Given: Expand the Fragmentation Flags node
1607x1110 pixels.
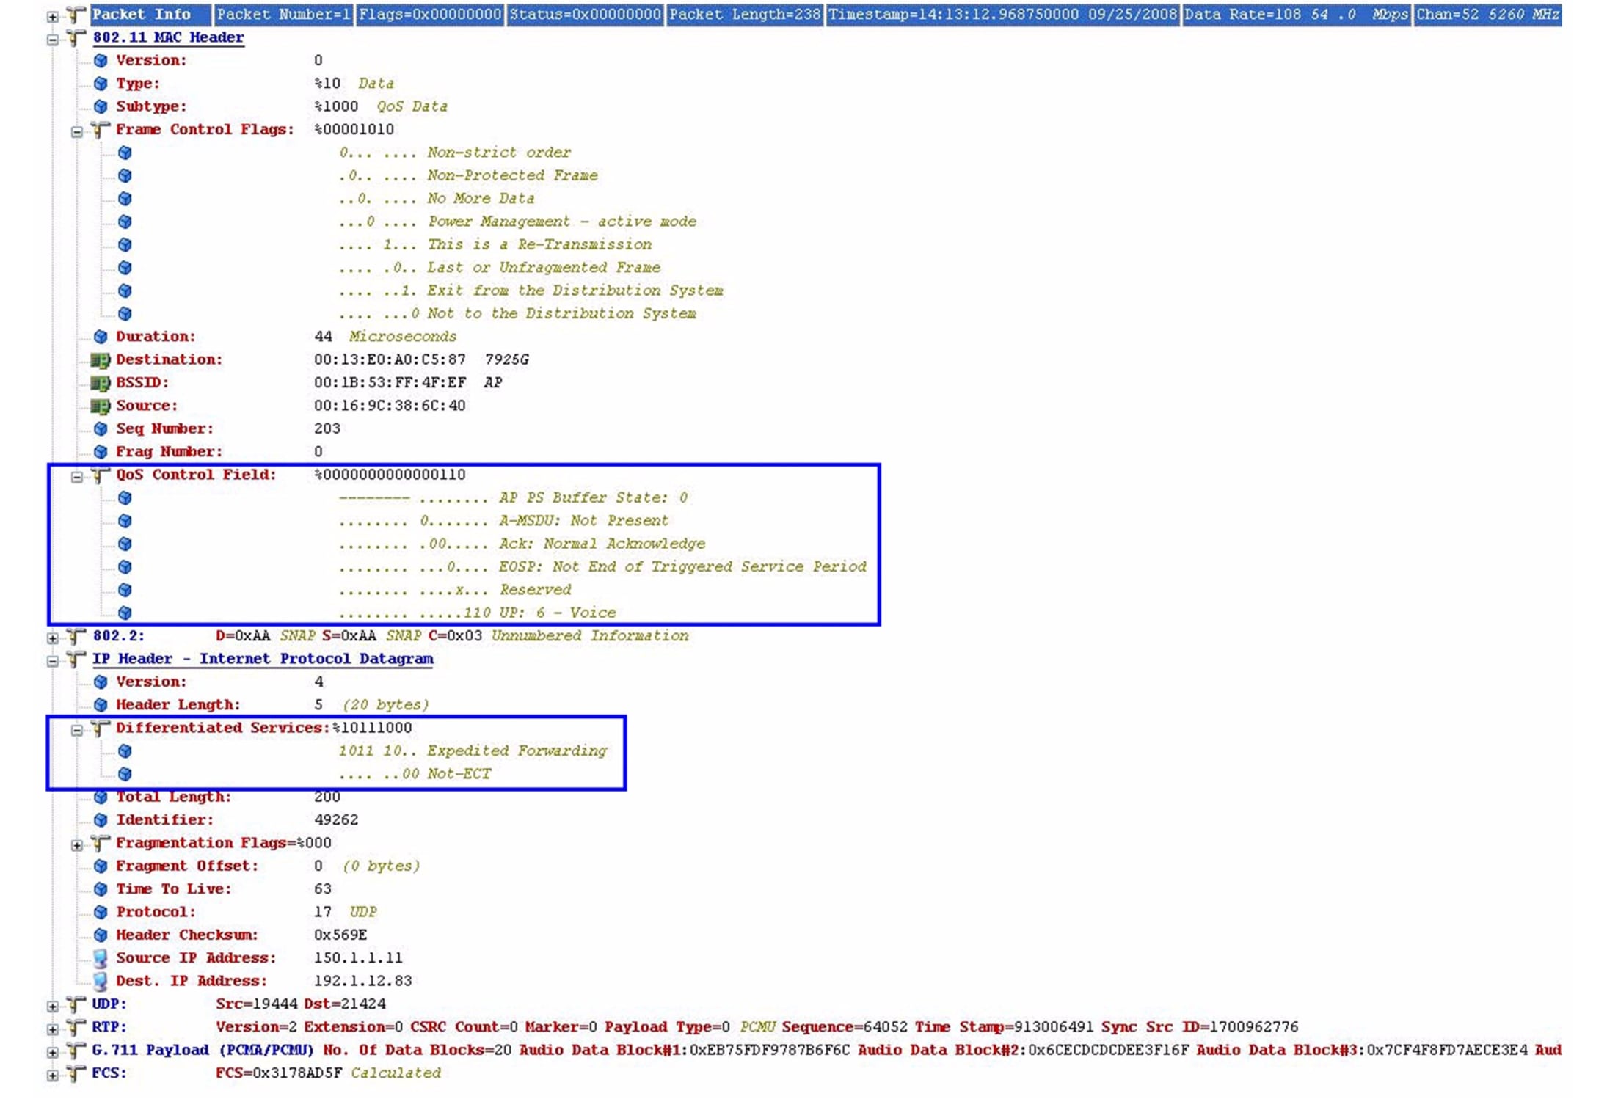Looking at the screenshot, I should pyautogui.click(x=77, y=845).
